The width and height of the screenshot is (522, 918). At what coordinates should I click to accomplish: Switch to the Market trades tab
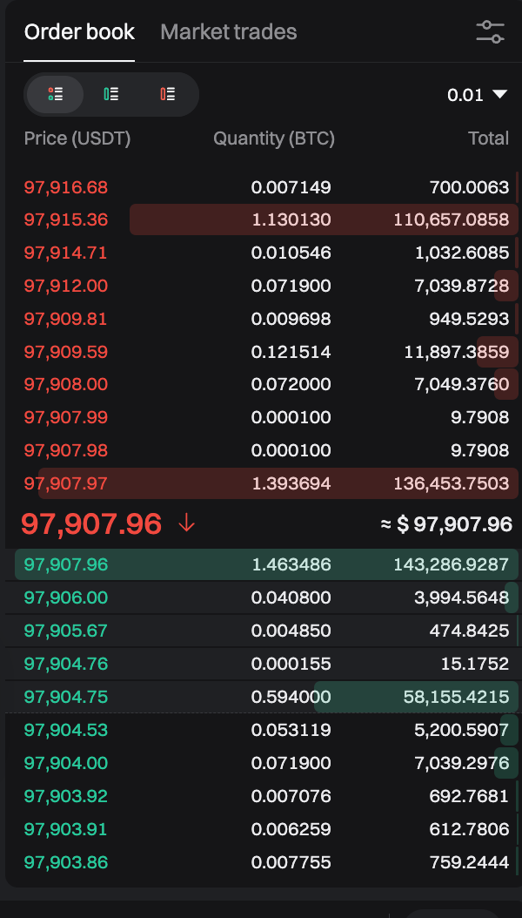pyautogui.click(x=229, y=31)
